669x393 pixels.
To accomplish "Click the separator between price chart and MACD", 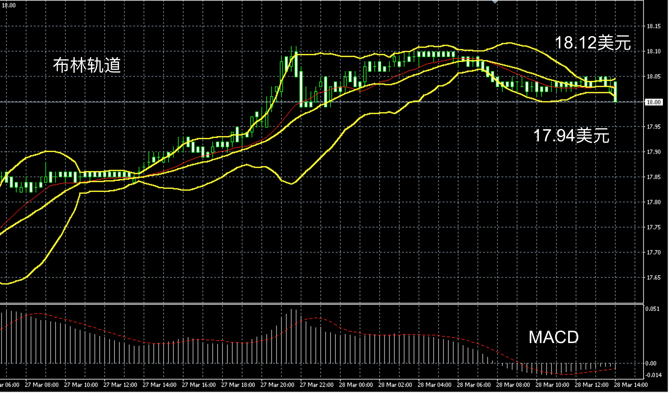I will [322, 303].
